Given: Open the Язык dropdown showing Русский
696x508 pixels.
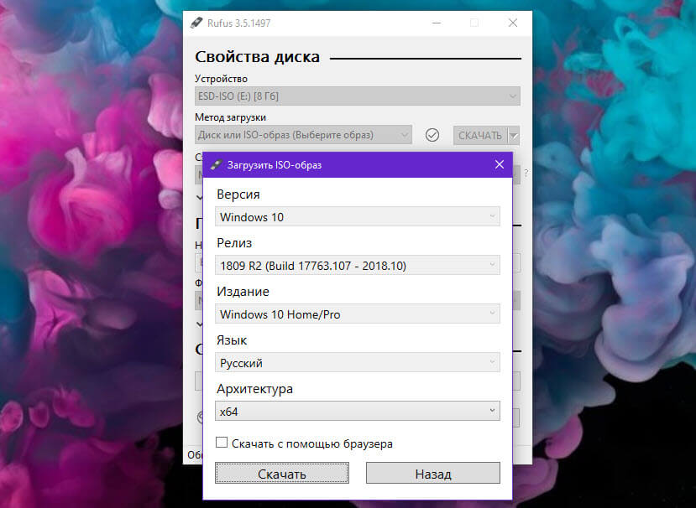Looking at the screenshot, I should coord(358,363).
